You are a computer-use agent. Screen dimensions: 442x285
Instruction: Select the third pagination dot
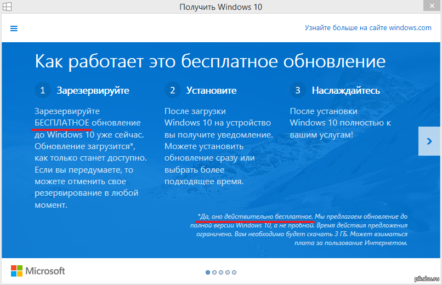coord(221,272)
